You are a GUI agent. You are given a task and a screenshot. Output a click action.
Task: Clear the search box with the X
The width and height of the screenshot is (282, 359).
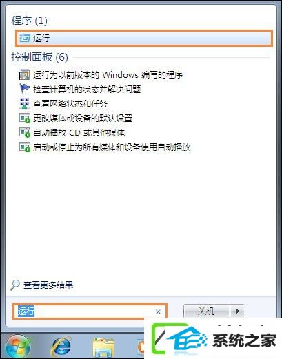pos(158,311)
